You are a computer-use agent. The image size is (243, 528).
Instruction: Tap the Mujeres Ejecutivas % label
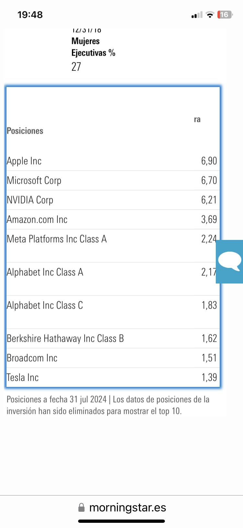coord(93,47)
